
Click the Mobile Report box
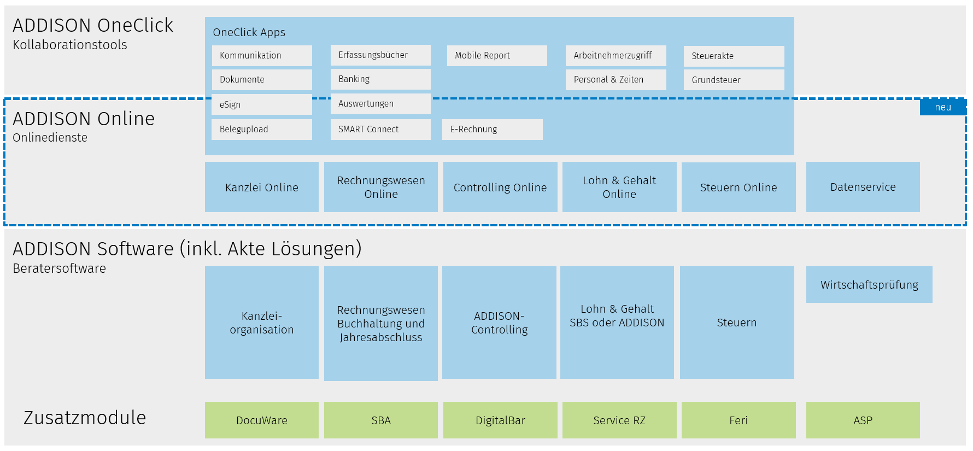coord(497,56)
